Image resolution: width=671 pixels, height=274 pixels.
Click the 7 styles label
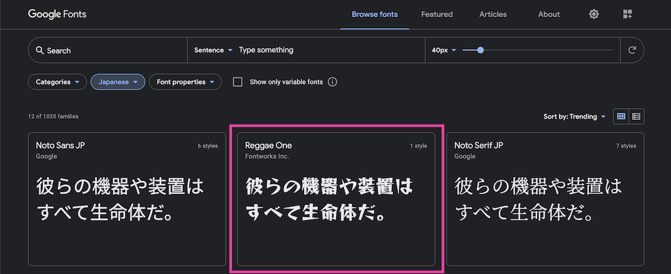click(626, 146)
